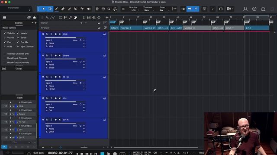Select the Group tab
Screen dimensions: 277x155
(x=19, y=69)
